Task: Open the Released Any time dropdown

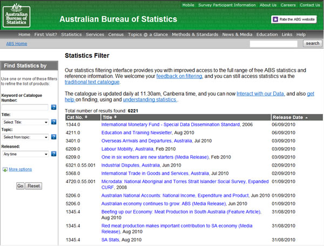Action: pyautogui.click(x=25, y=153)
